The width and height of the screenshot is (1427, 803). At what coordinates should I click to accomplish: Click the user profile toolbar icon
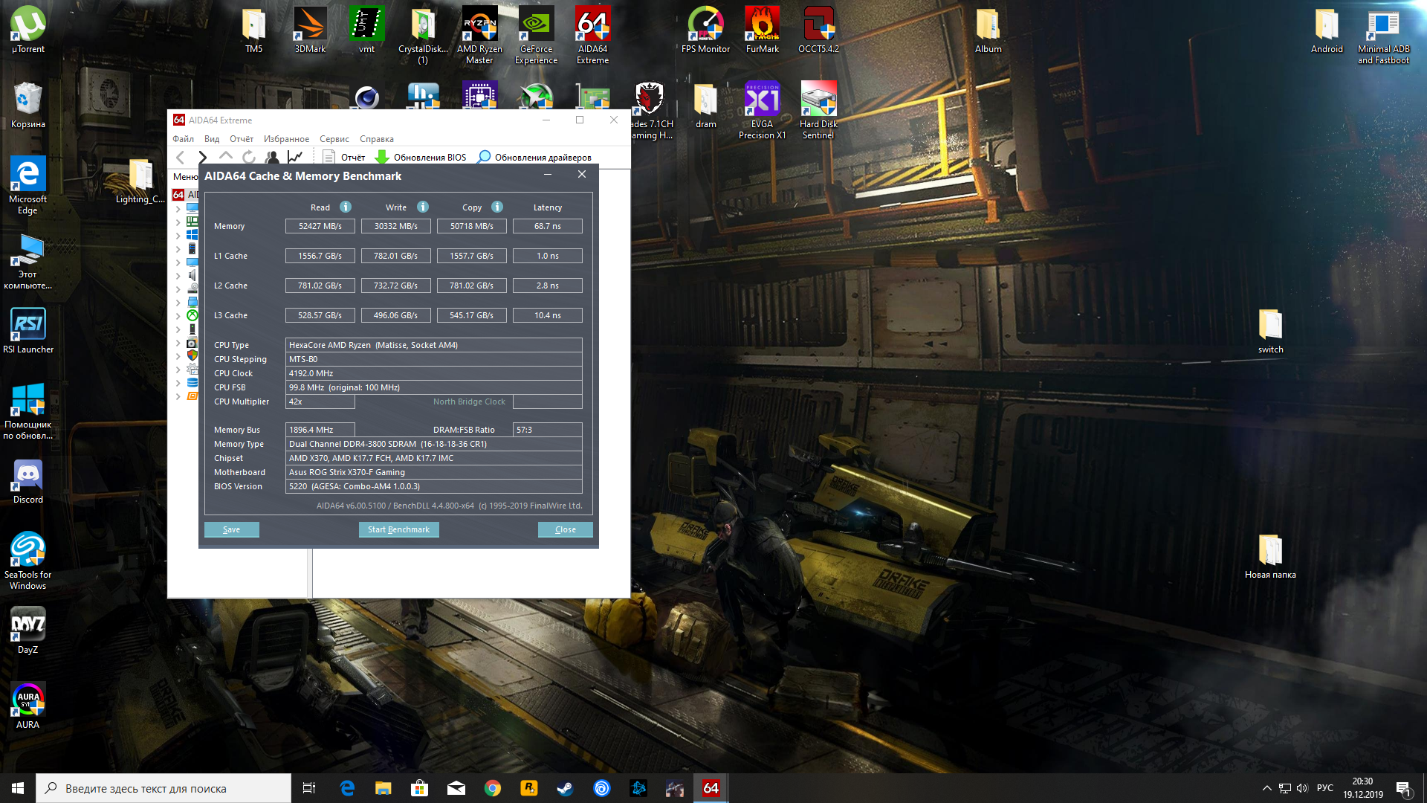click(272, 157)
